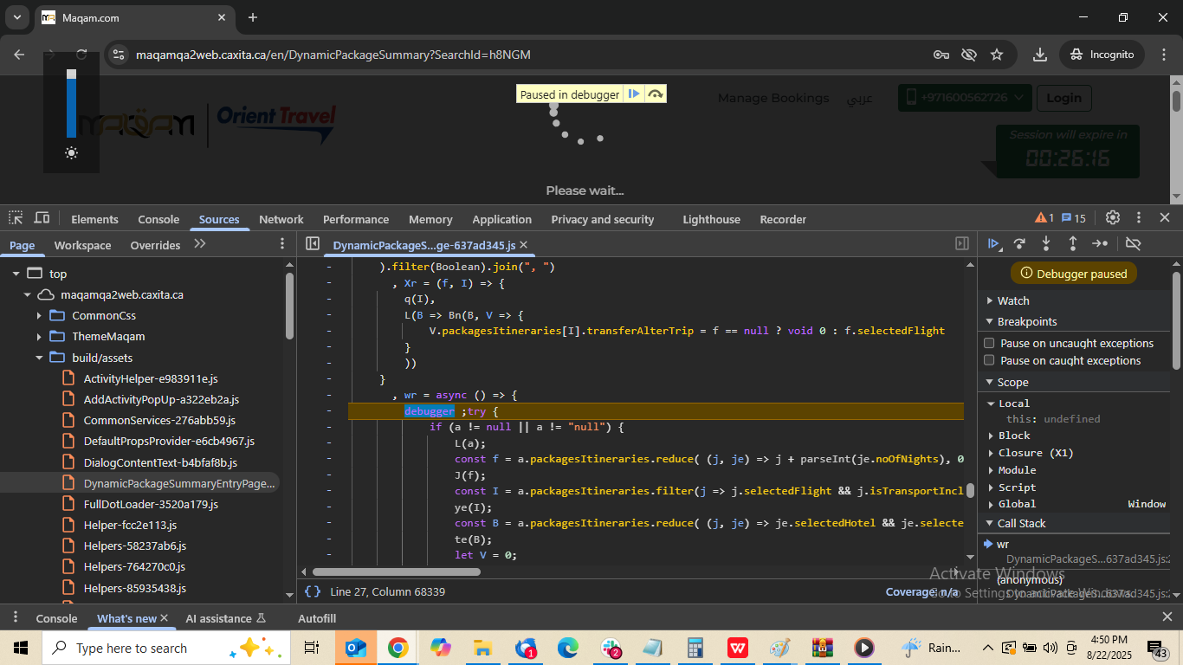Expand the ThemeMaqam folder
This screenshot has height=665, width=1183.
[x=39, y=337]
